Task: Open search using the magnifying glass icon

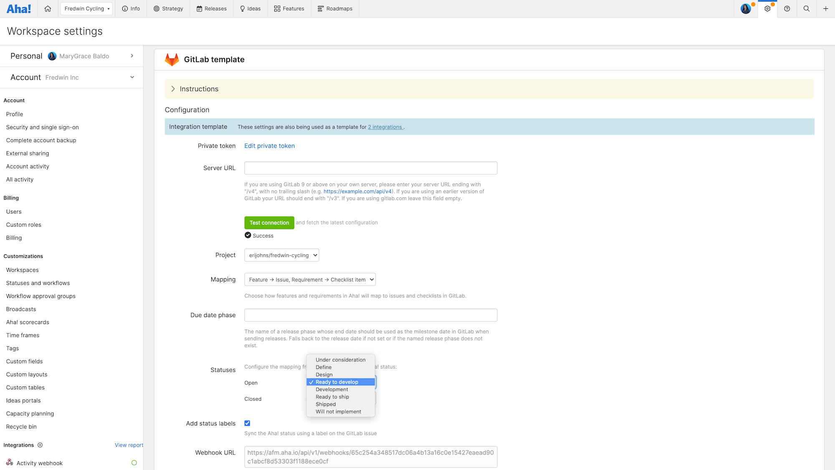Action: 807,8
